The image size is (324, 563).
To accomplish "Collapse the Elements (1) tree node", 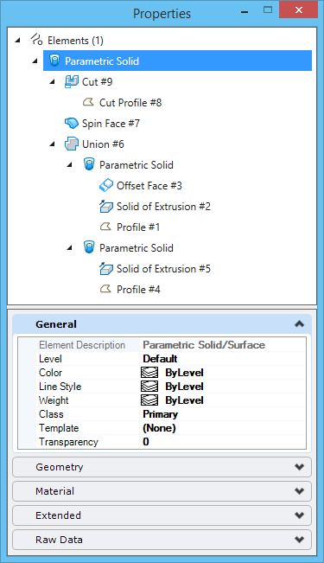I will coord(18,40).
